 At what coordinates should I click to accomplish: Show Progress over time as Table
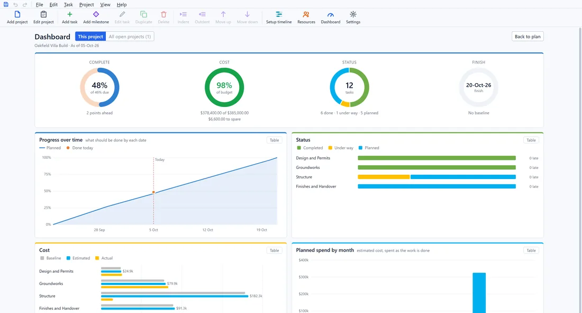[x=274, y=140]
